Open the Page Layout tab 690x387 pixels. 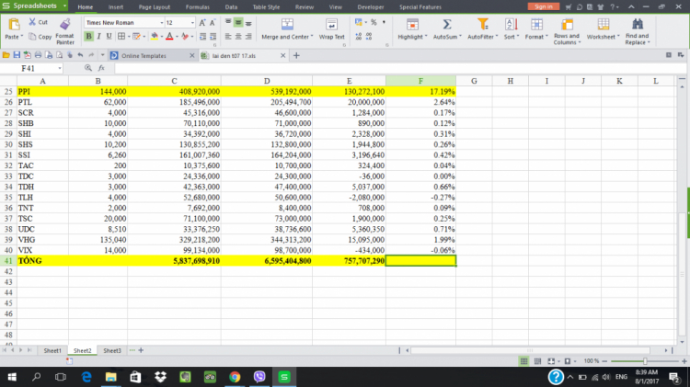[154, 7]
